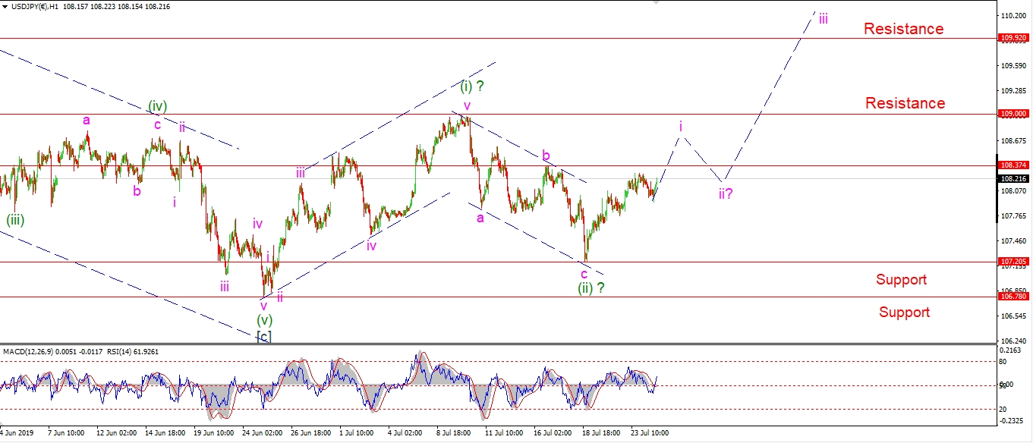Click the 107.205 support price tag

click(1014, 261)
